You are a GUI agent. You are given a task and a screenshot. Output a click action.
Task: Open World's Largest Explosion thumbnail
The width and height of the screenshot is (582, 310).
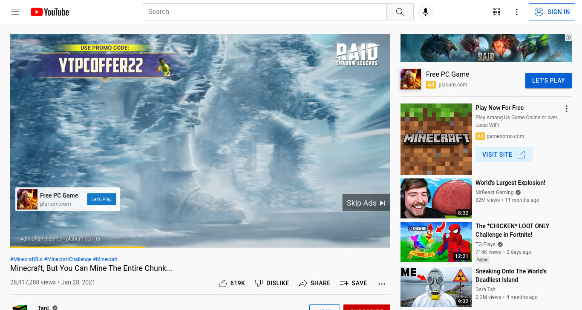436,198
